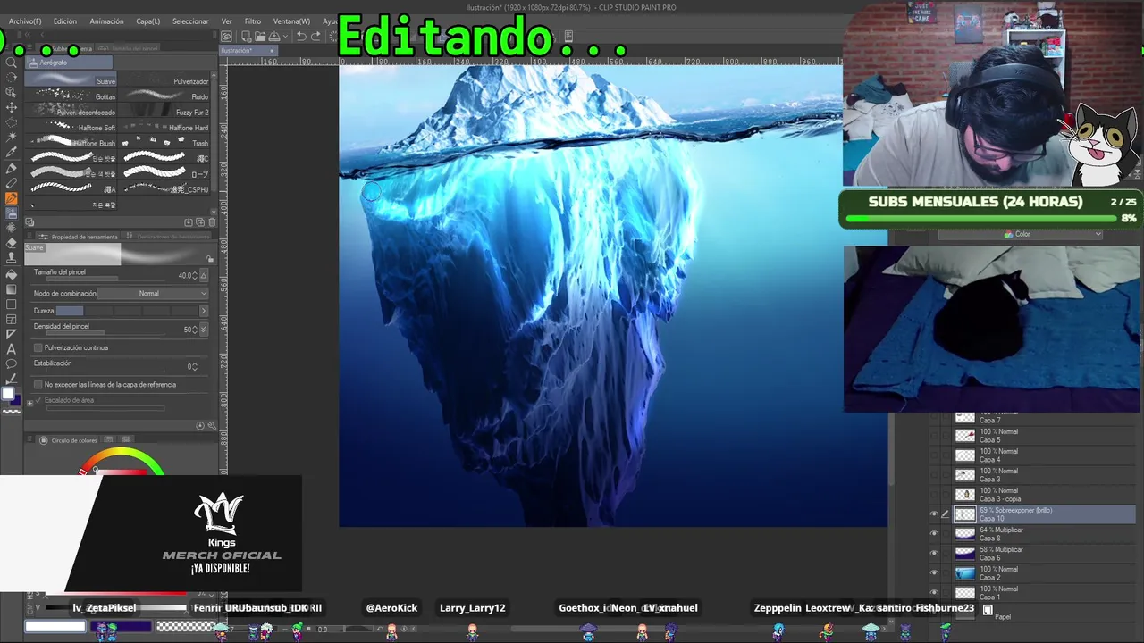The height and width of the screenshot is (643, 1144).
Task: Adjust the Tamaño del pincel slider
Action: coord(105,280)
